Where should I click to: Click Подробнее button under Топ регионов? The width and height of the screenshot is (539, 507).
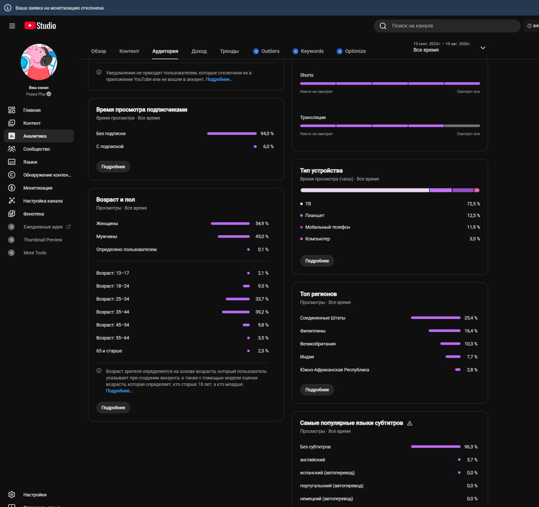tap(317, 390)
